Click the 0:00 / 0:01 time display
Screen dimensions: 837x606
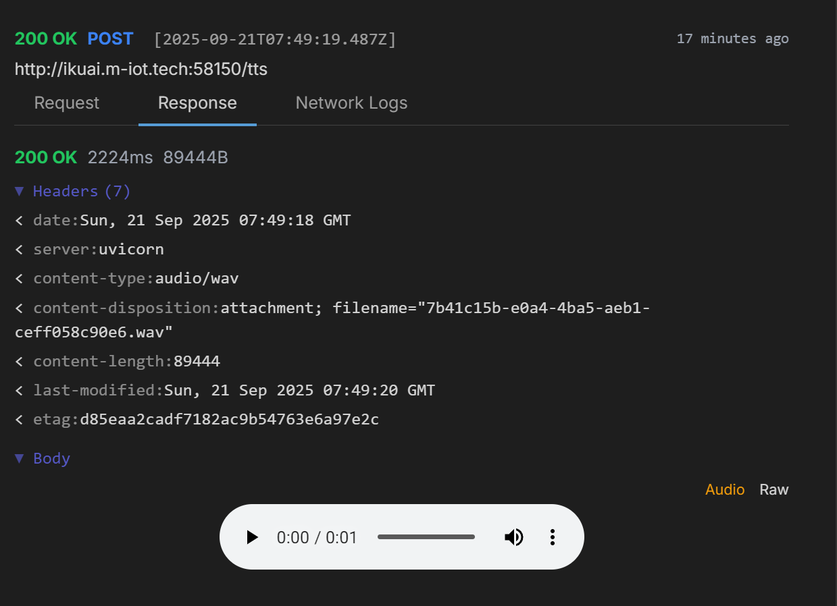pos(317,538)
